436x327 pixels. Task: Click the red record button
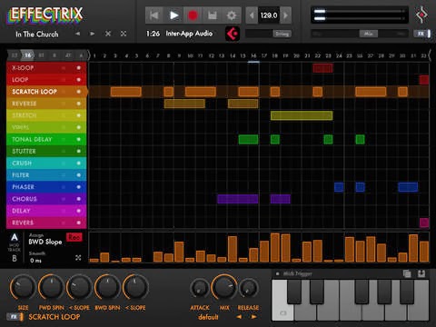click(x=193, y=15)
